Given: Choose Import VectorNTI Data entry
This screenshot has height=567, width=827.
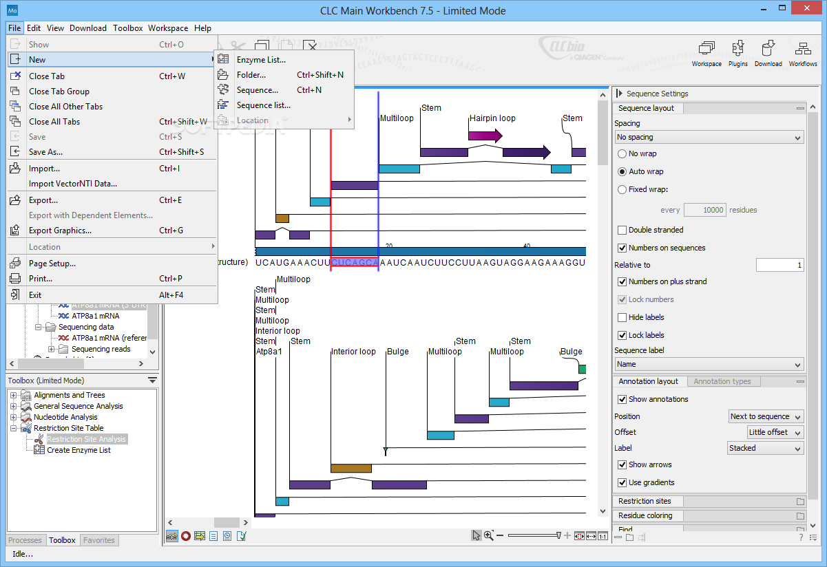Looking at the screenshot, I should [112, 184].
